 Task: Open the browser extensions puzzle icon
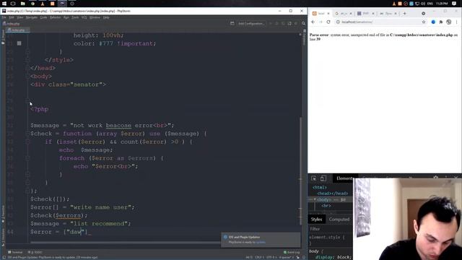[441, 22]
